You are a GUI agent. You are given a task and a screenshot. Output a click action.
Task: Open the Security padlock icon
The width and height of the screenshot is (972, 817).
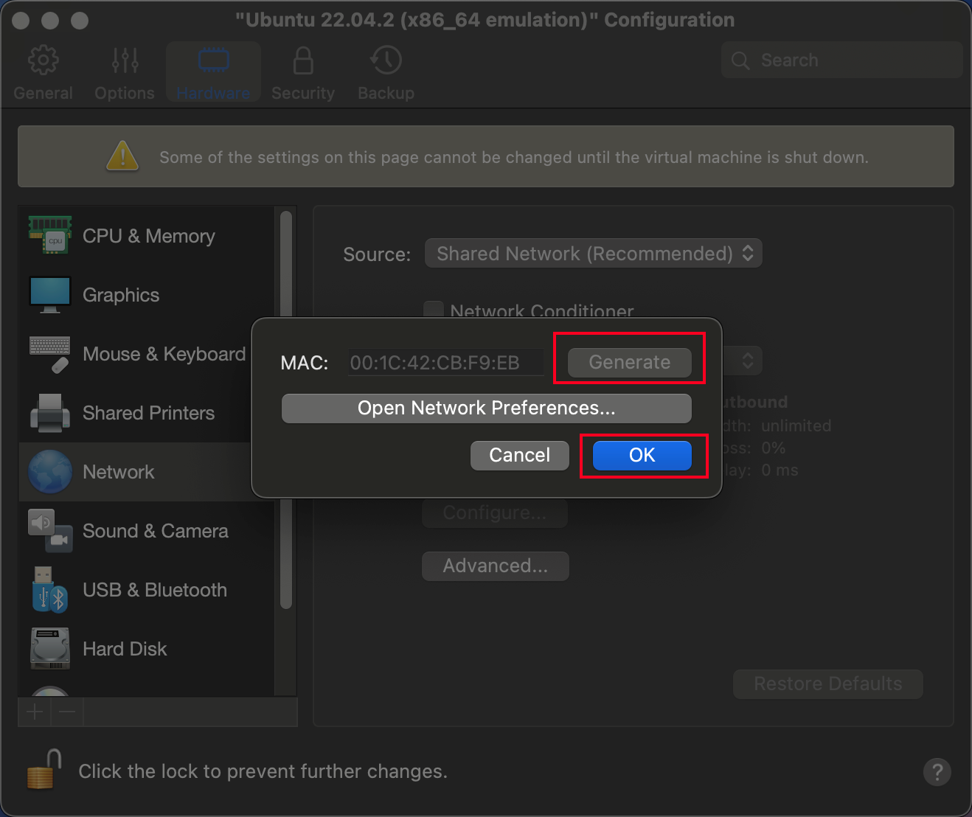(303, 60)
